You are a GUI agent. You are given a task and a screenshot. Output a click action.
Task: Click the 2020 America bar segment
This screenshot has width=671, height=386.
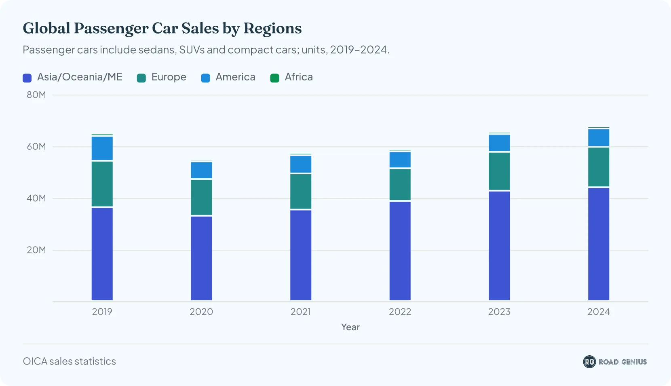click(x=201, y=170)
